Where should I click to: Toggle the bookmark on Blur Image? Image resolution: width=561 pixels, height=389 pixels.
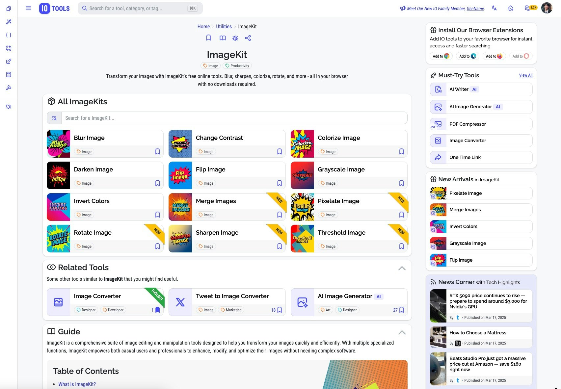157,151
